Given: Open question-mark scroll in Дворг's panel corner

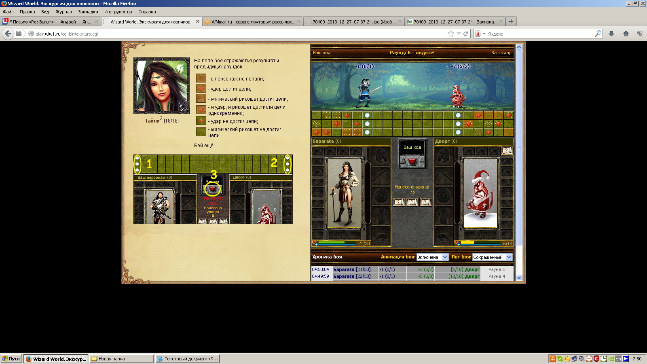Looking at the screenshot, I should (x=507, y=150).
